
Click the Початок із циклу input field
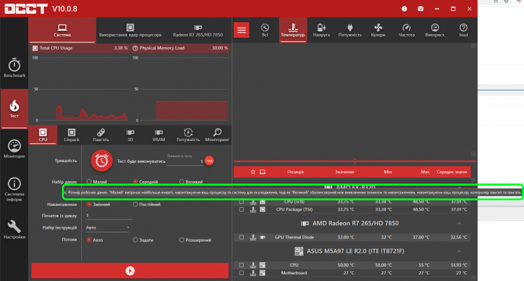(x=108, y=216)
